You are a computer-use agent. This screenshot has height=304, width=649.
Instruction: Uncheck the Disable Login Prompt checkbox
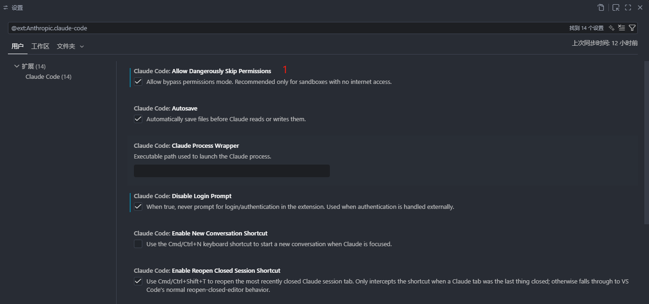coord(138,207)
